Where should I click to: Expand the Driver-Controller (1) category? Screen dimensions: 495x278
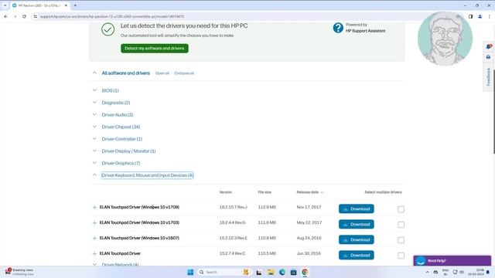pos(122,139)
